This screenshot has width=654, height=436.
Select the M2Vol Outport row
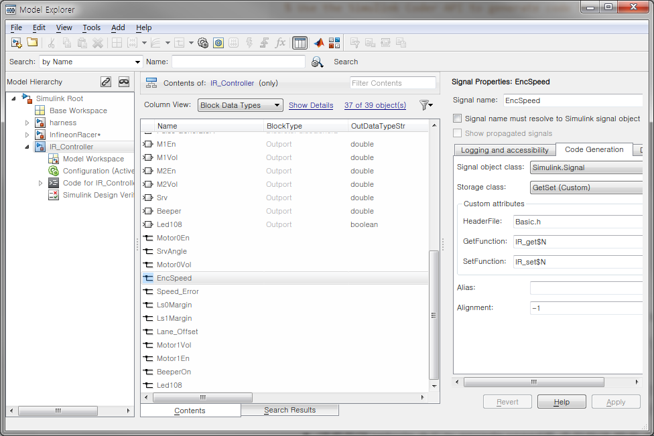click(x=285, y=184)
